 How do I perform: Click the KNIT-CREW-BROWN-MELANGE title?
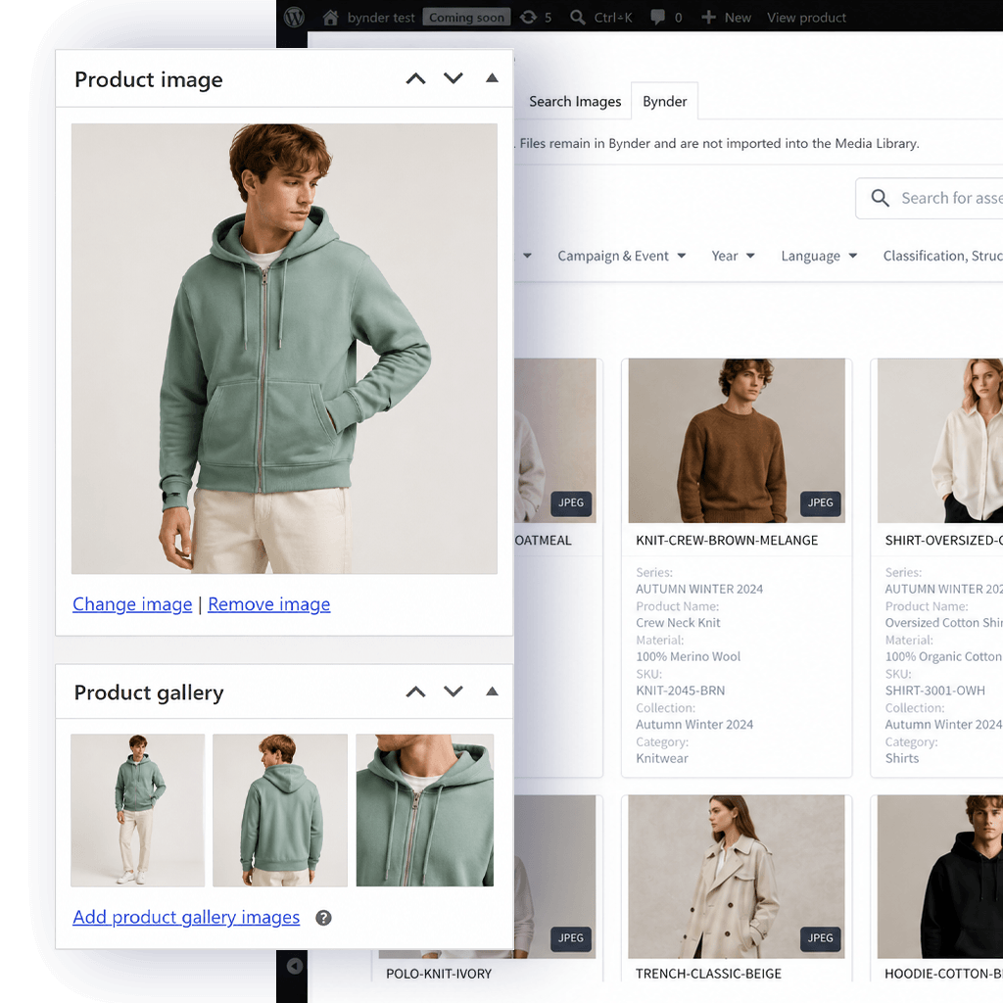(727, 541)
